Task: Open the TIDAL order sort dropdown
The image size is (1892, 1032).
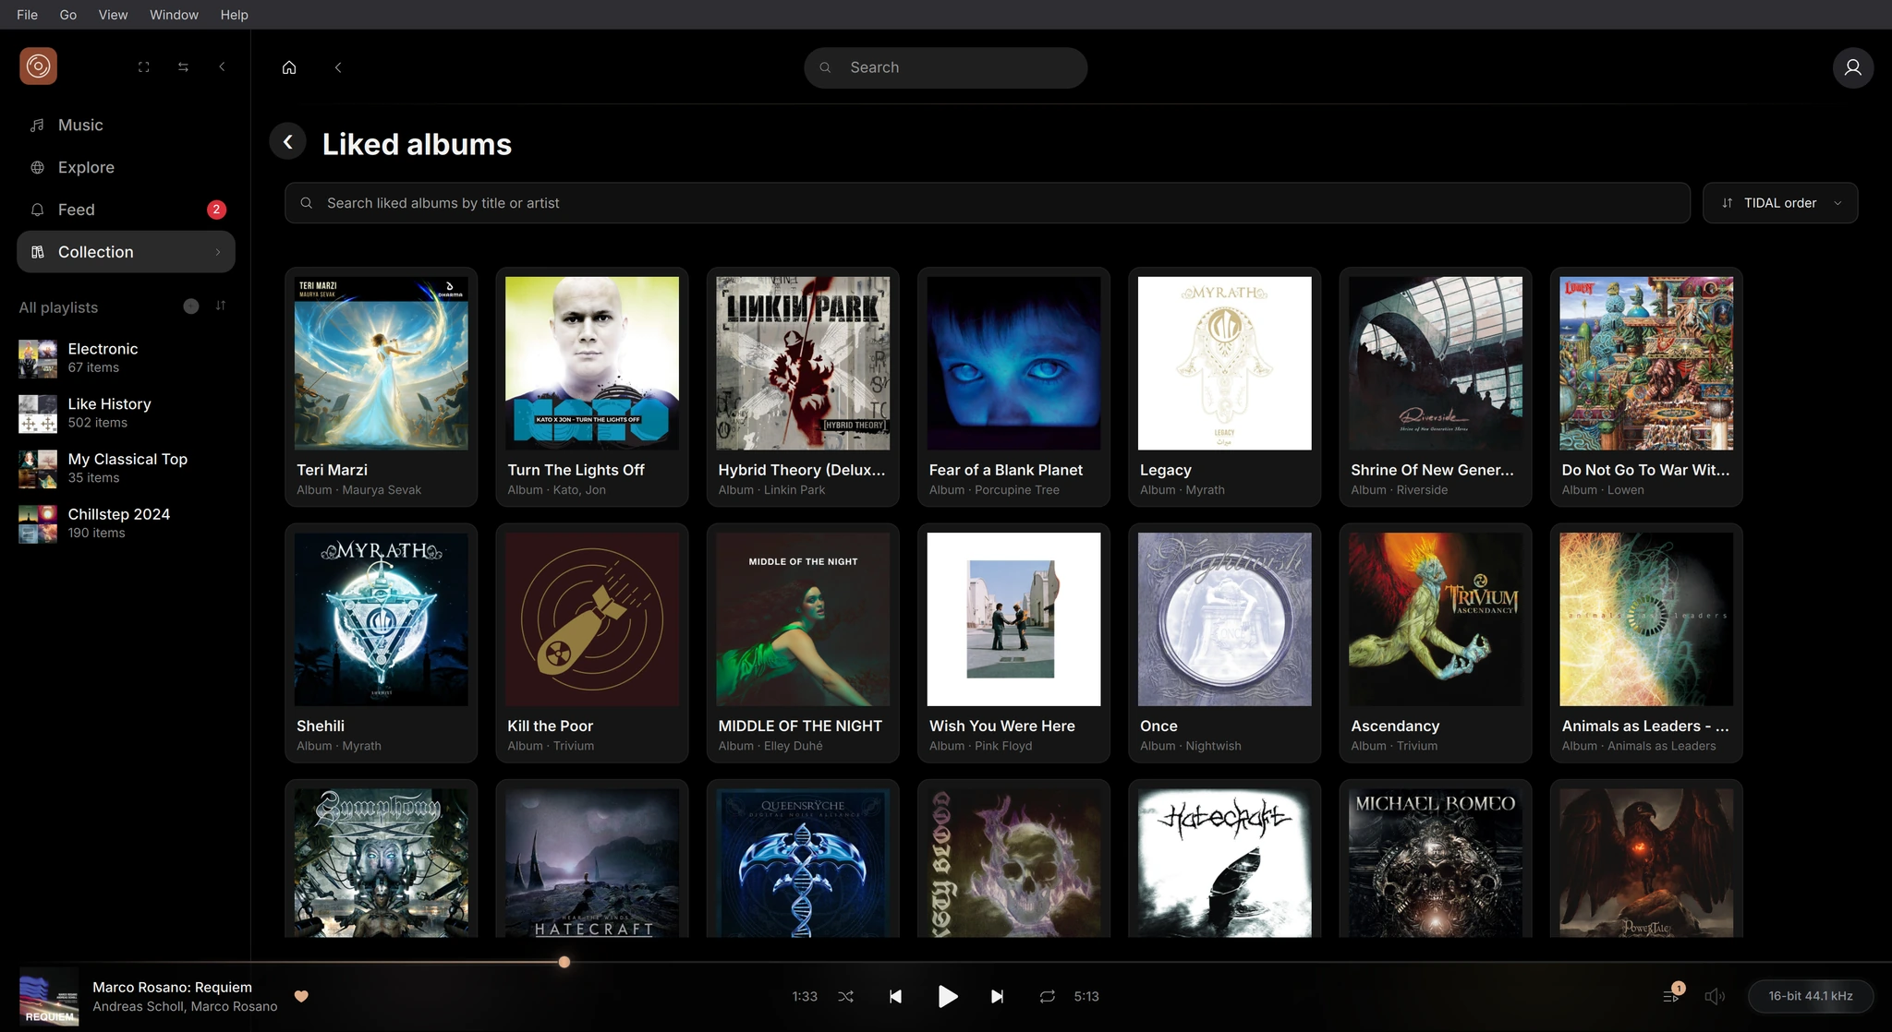Action: (x=1780, y=203)
